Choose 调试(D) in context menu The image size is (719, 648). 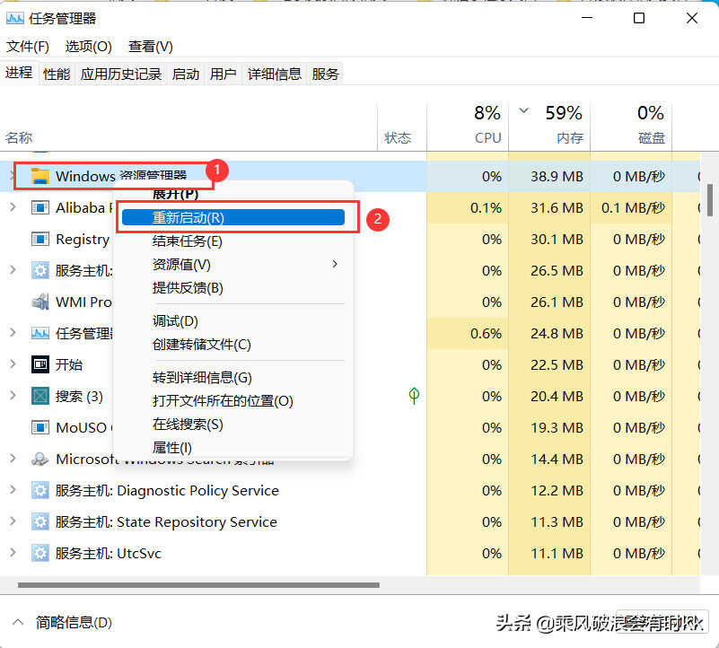coord(233,321)
